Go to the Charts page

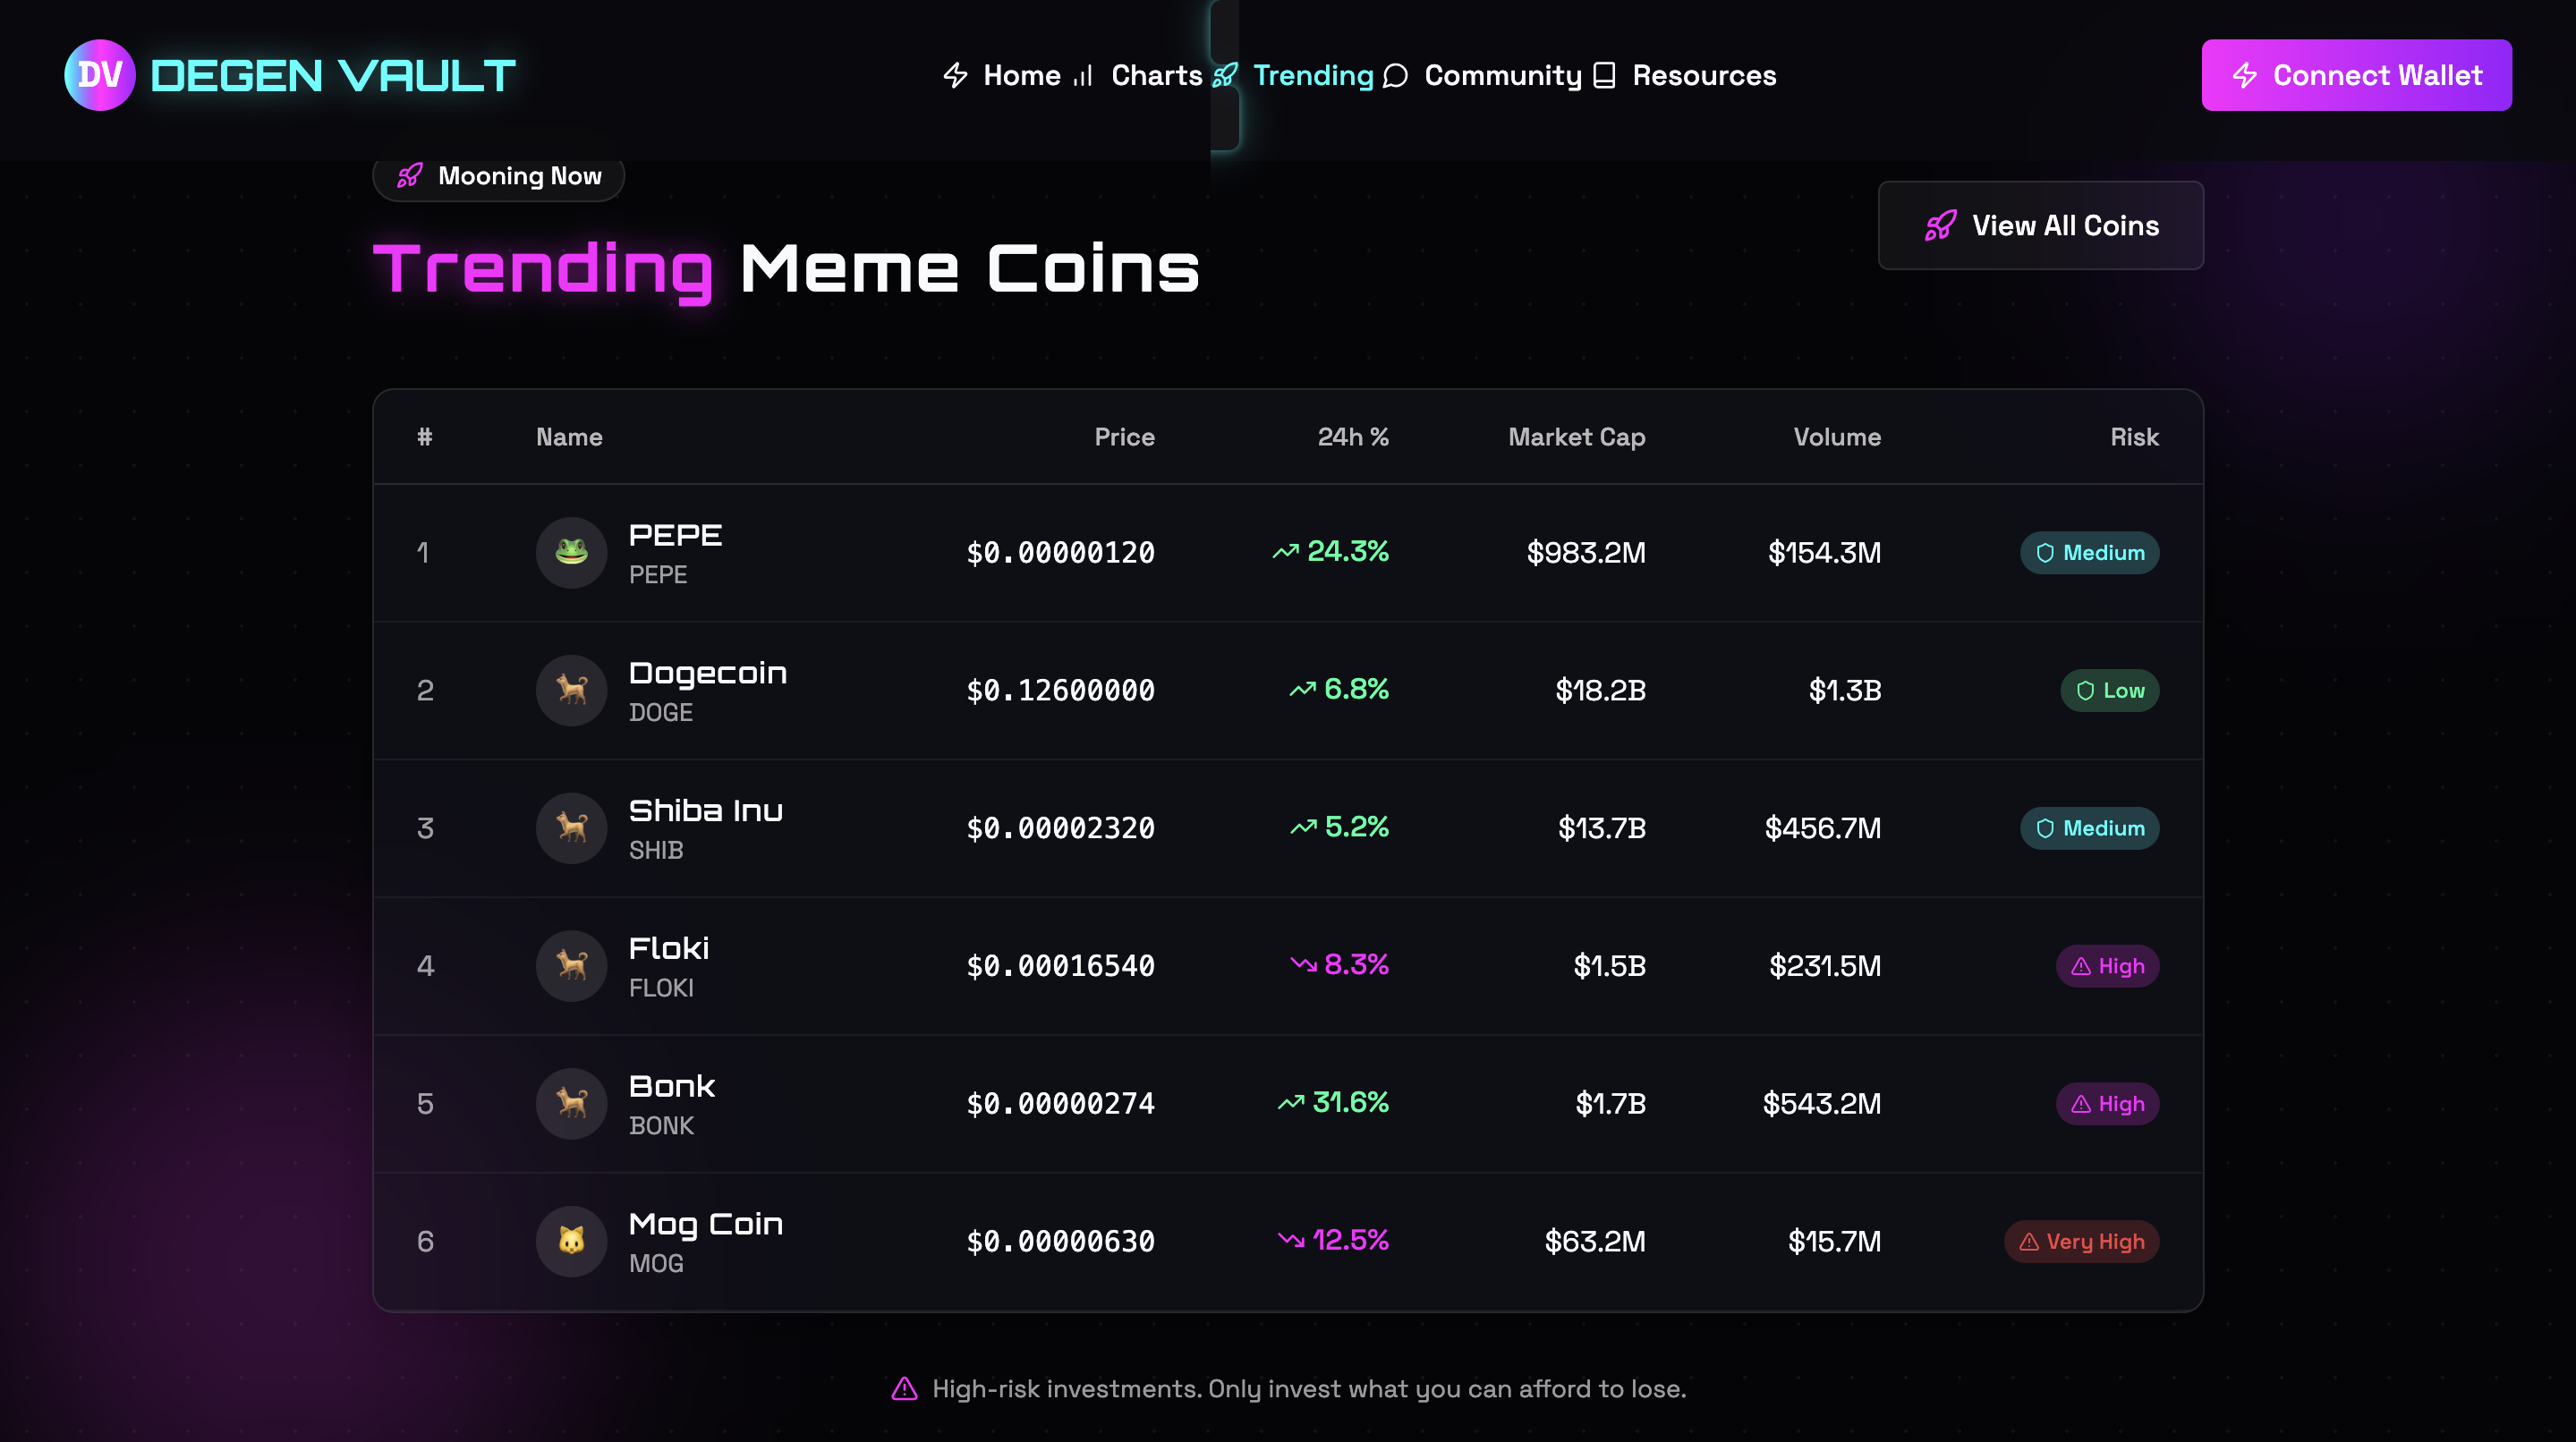[1138, 75]
